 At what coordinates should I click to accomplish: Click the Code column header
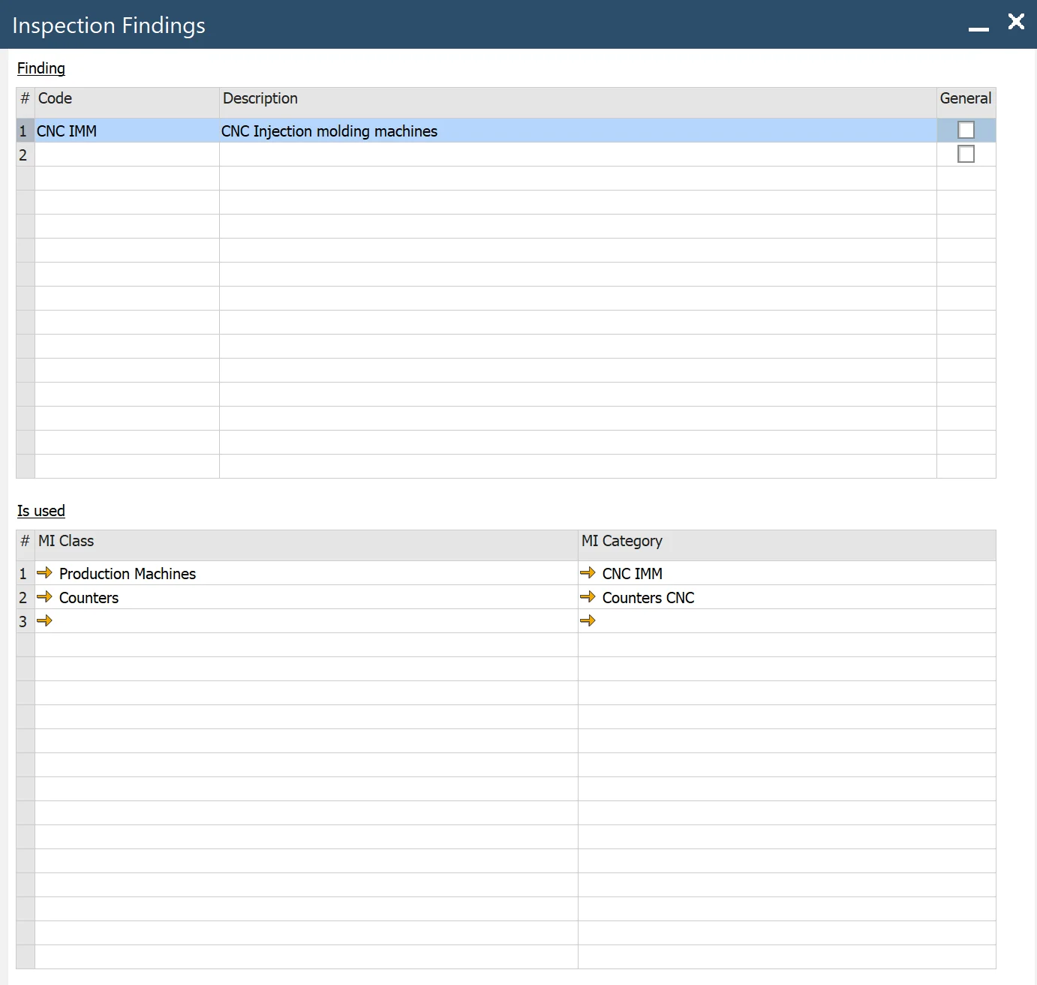[x=126, y=99]
